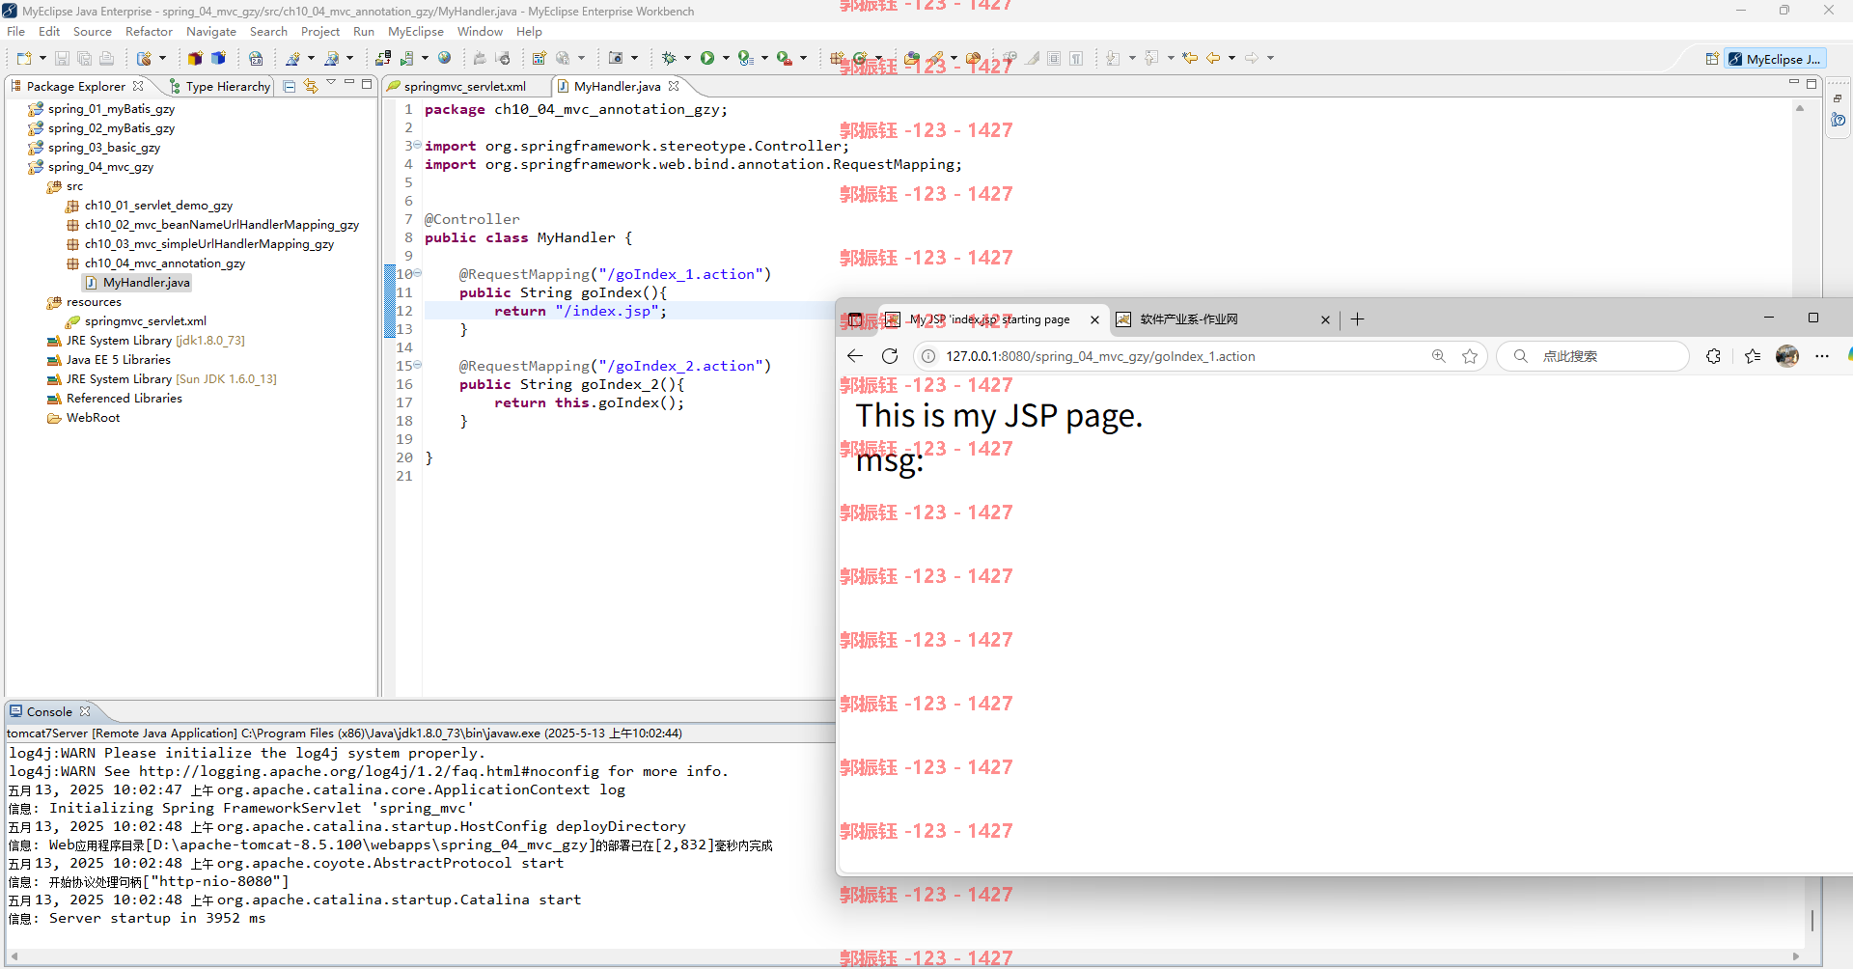Open the web browser globe icon
Image resolution: width=1853 pixels, height=969 pixels.
pos(445,58)
